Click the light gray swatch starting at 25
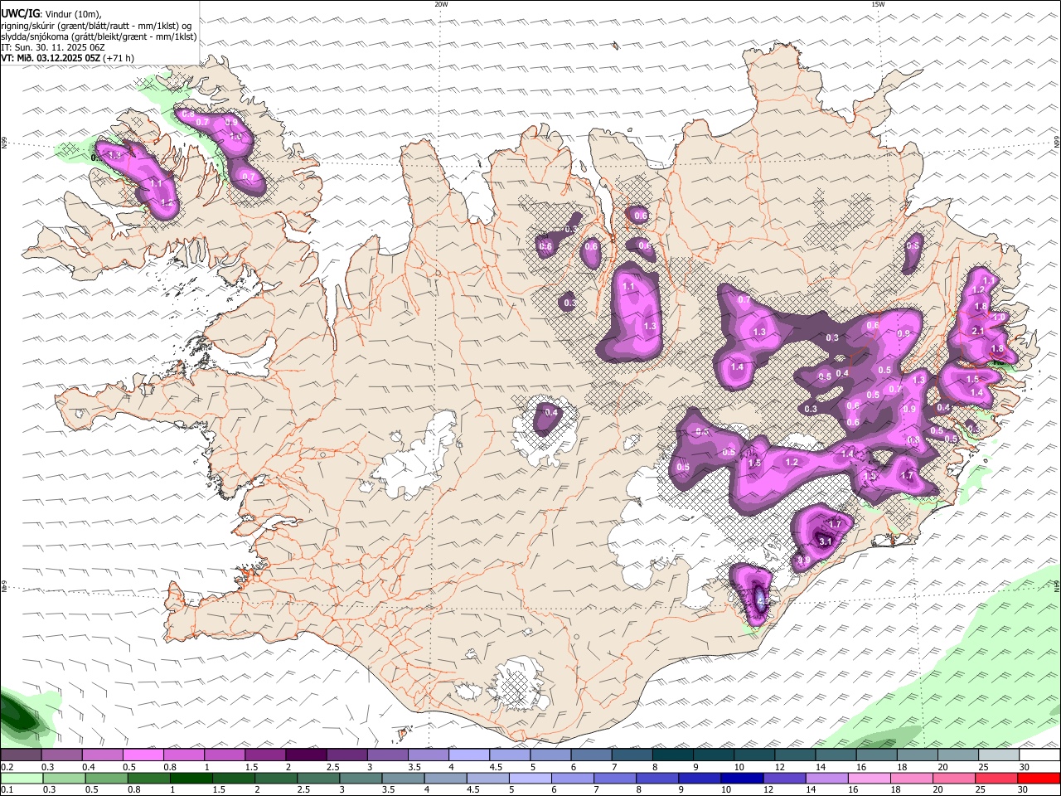Viewport: 1061px width, 796px height. tap(999, 755)
